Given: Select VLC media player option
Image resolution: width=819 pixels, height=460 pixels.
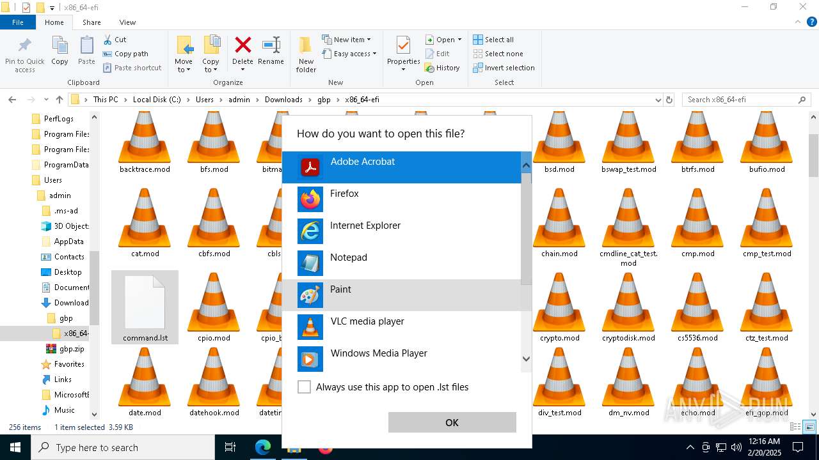Looking at the screenshot, I should click(401, 327).
